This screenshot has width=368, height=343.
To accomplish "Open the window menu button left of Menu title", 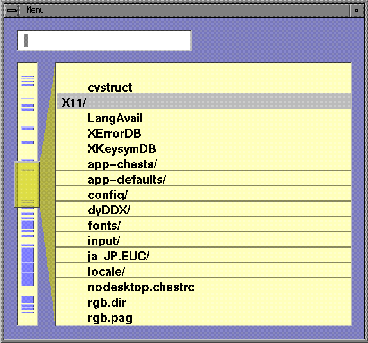I will click(12, 10).
